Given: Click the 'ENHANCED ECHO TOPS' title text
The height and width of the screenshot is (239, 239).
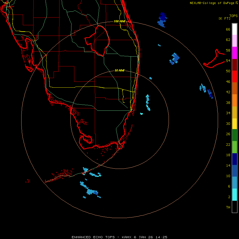Looking at the screenshot, I should pos(93,237).
